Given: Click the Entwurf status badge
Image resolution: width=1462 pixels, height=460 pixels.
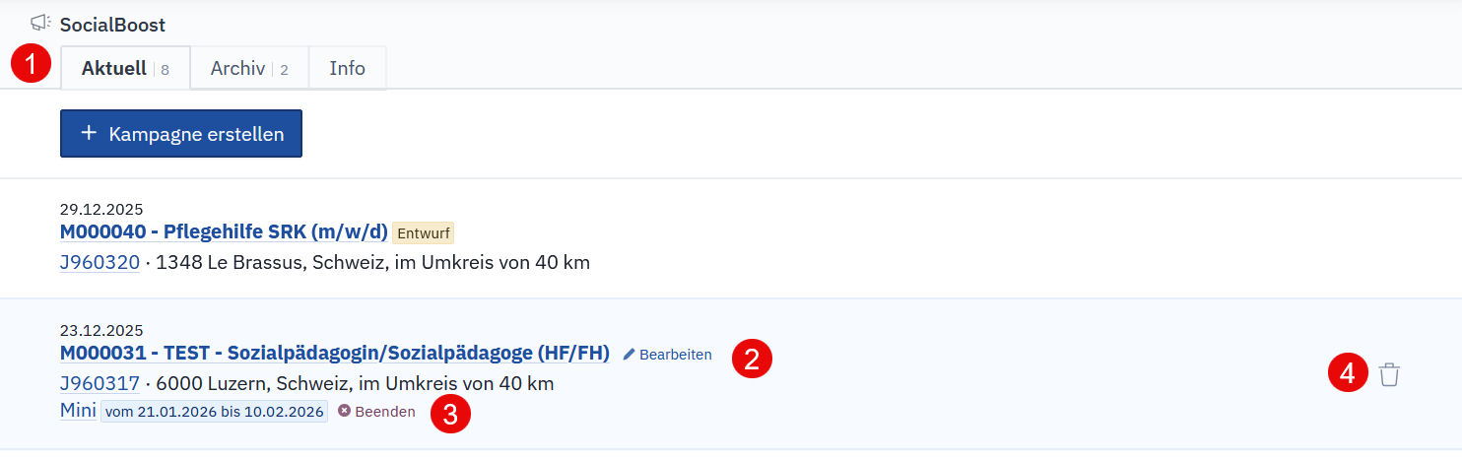Looking at the screenshot, I should [423, 233].
